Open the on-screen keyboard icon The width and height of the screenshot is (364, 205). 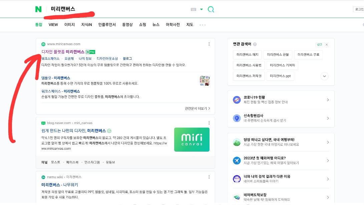pos(194,9)
